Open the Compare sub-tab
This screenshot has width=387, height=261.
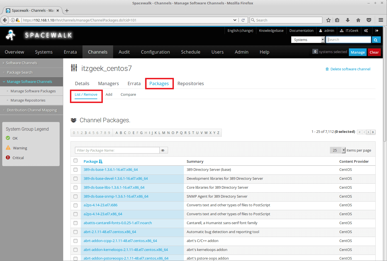[x=128, y=94]
